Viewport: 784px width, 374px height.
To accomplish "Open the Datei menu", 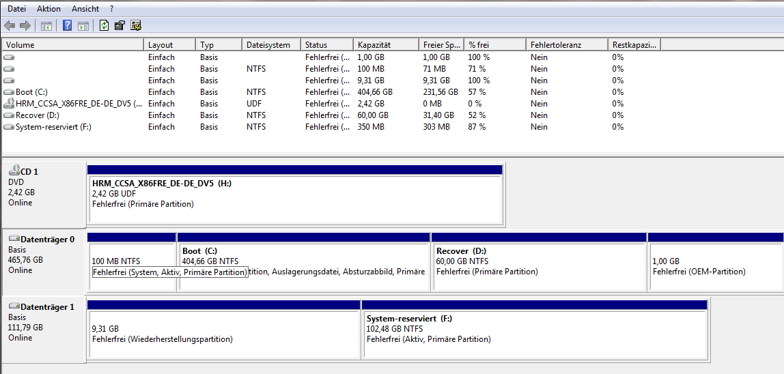I will [17, 9].
